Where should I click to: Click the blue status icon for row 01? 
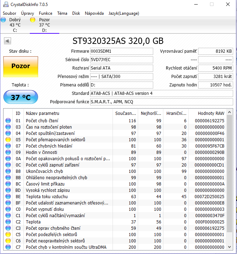click(x=8, y=121)
